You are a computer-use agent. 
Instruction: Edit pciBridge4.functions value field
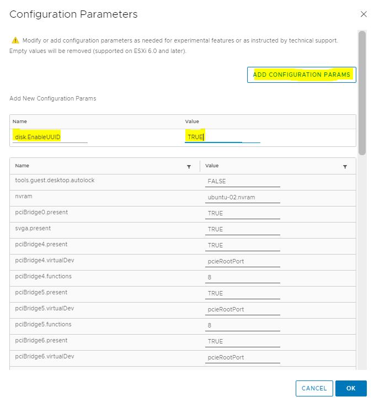click(x=242, y=277)
